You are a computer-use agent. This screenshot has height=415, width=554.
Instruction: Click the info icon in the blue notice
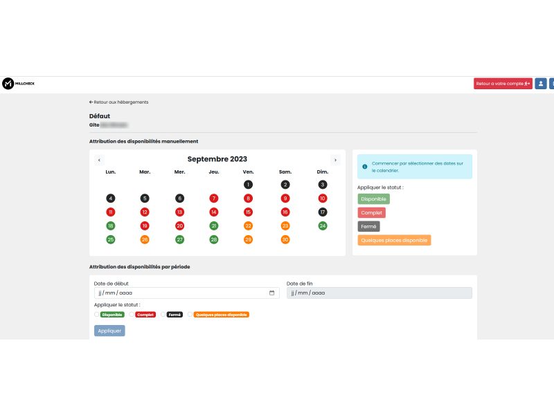click(365, 167)
